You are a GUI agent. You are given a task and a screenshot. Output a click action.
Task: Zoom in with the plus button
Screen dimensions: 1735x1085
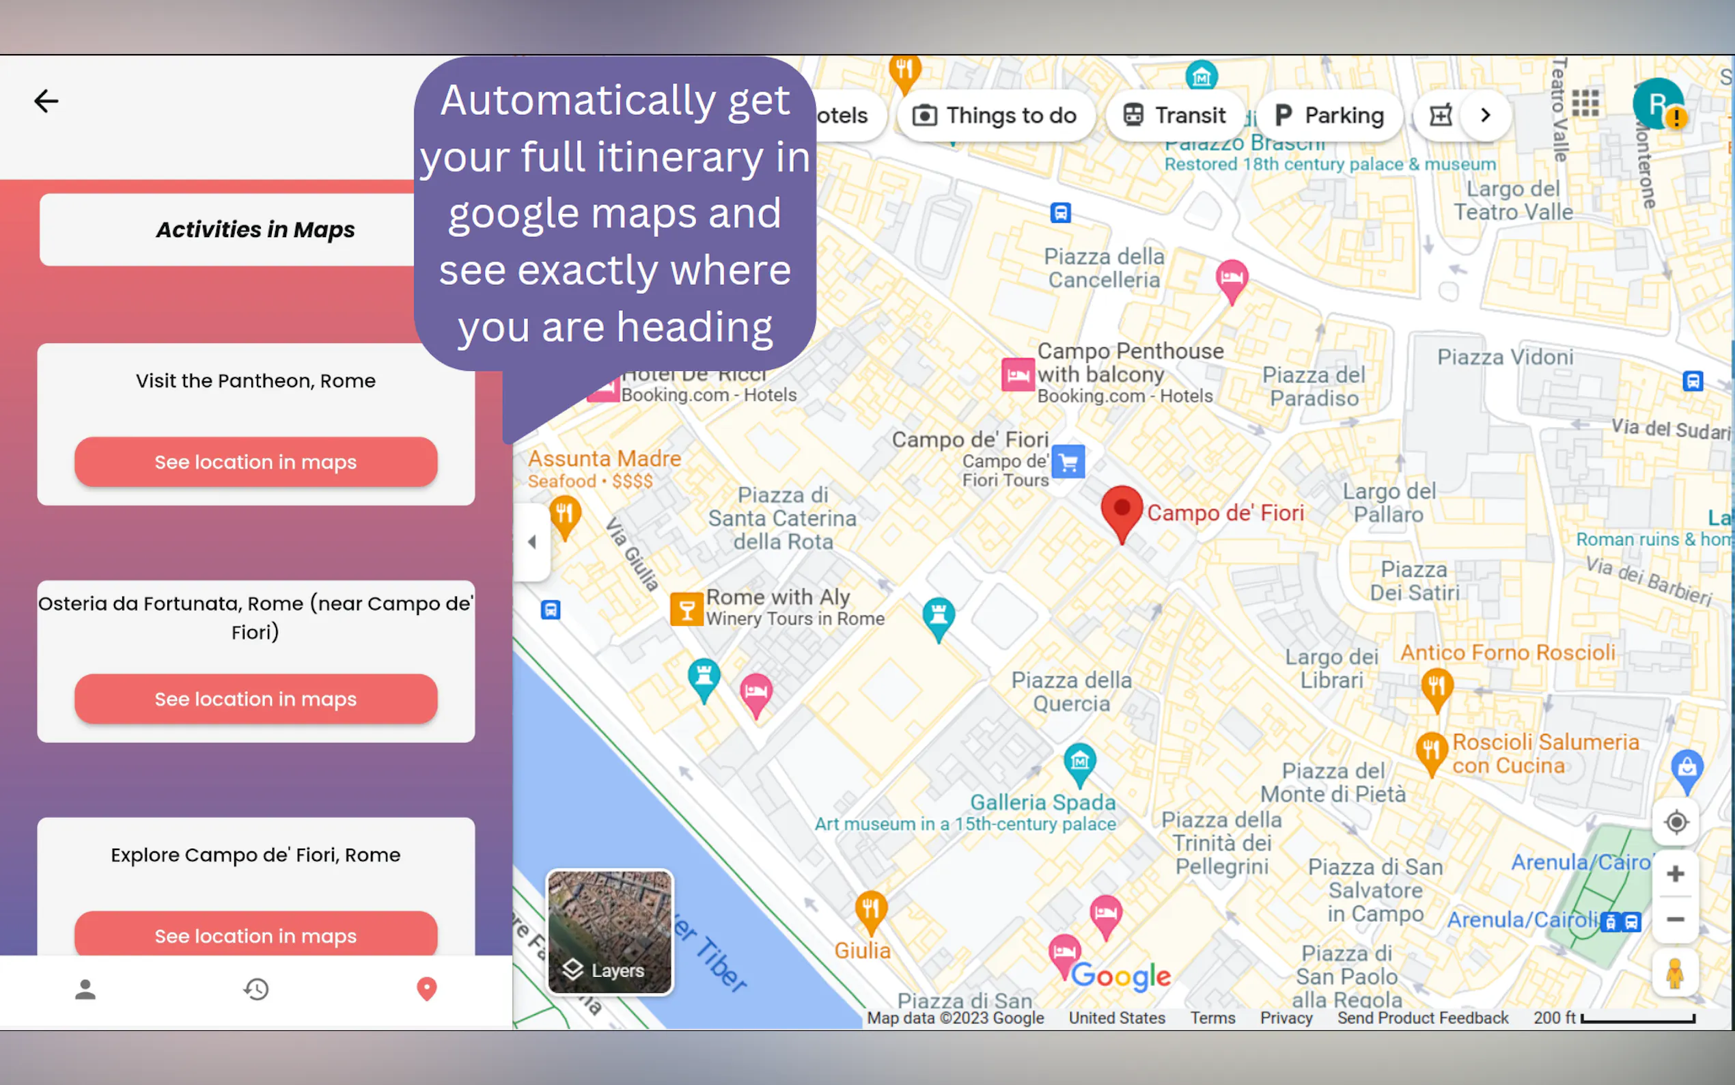click(1676, 874)
